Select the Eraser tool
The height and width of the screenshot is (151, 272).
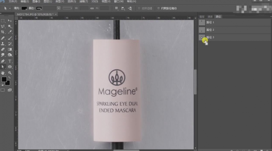(3, 49)
